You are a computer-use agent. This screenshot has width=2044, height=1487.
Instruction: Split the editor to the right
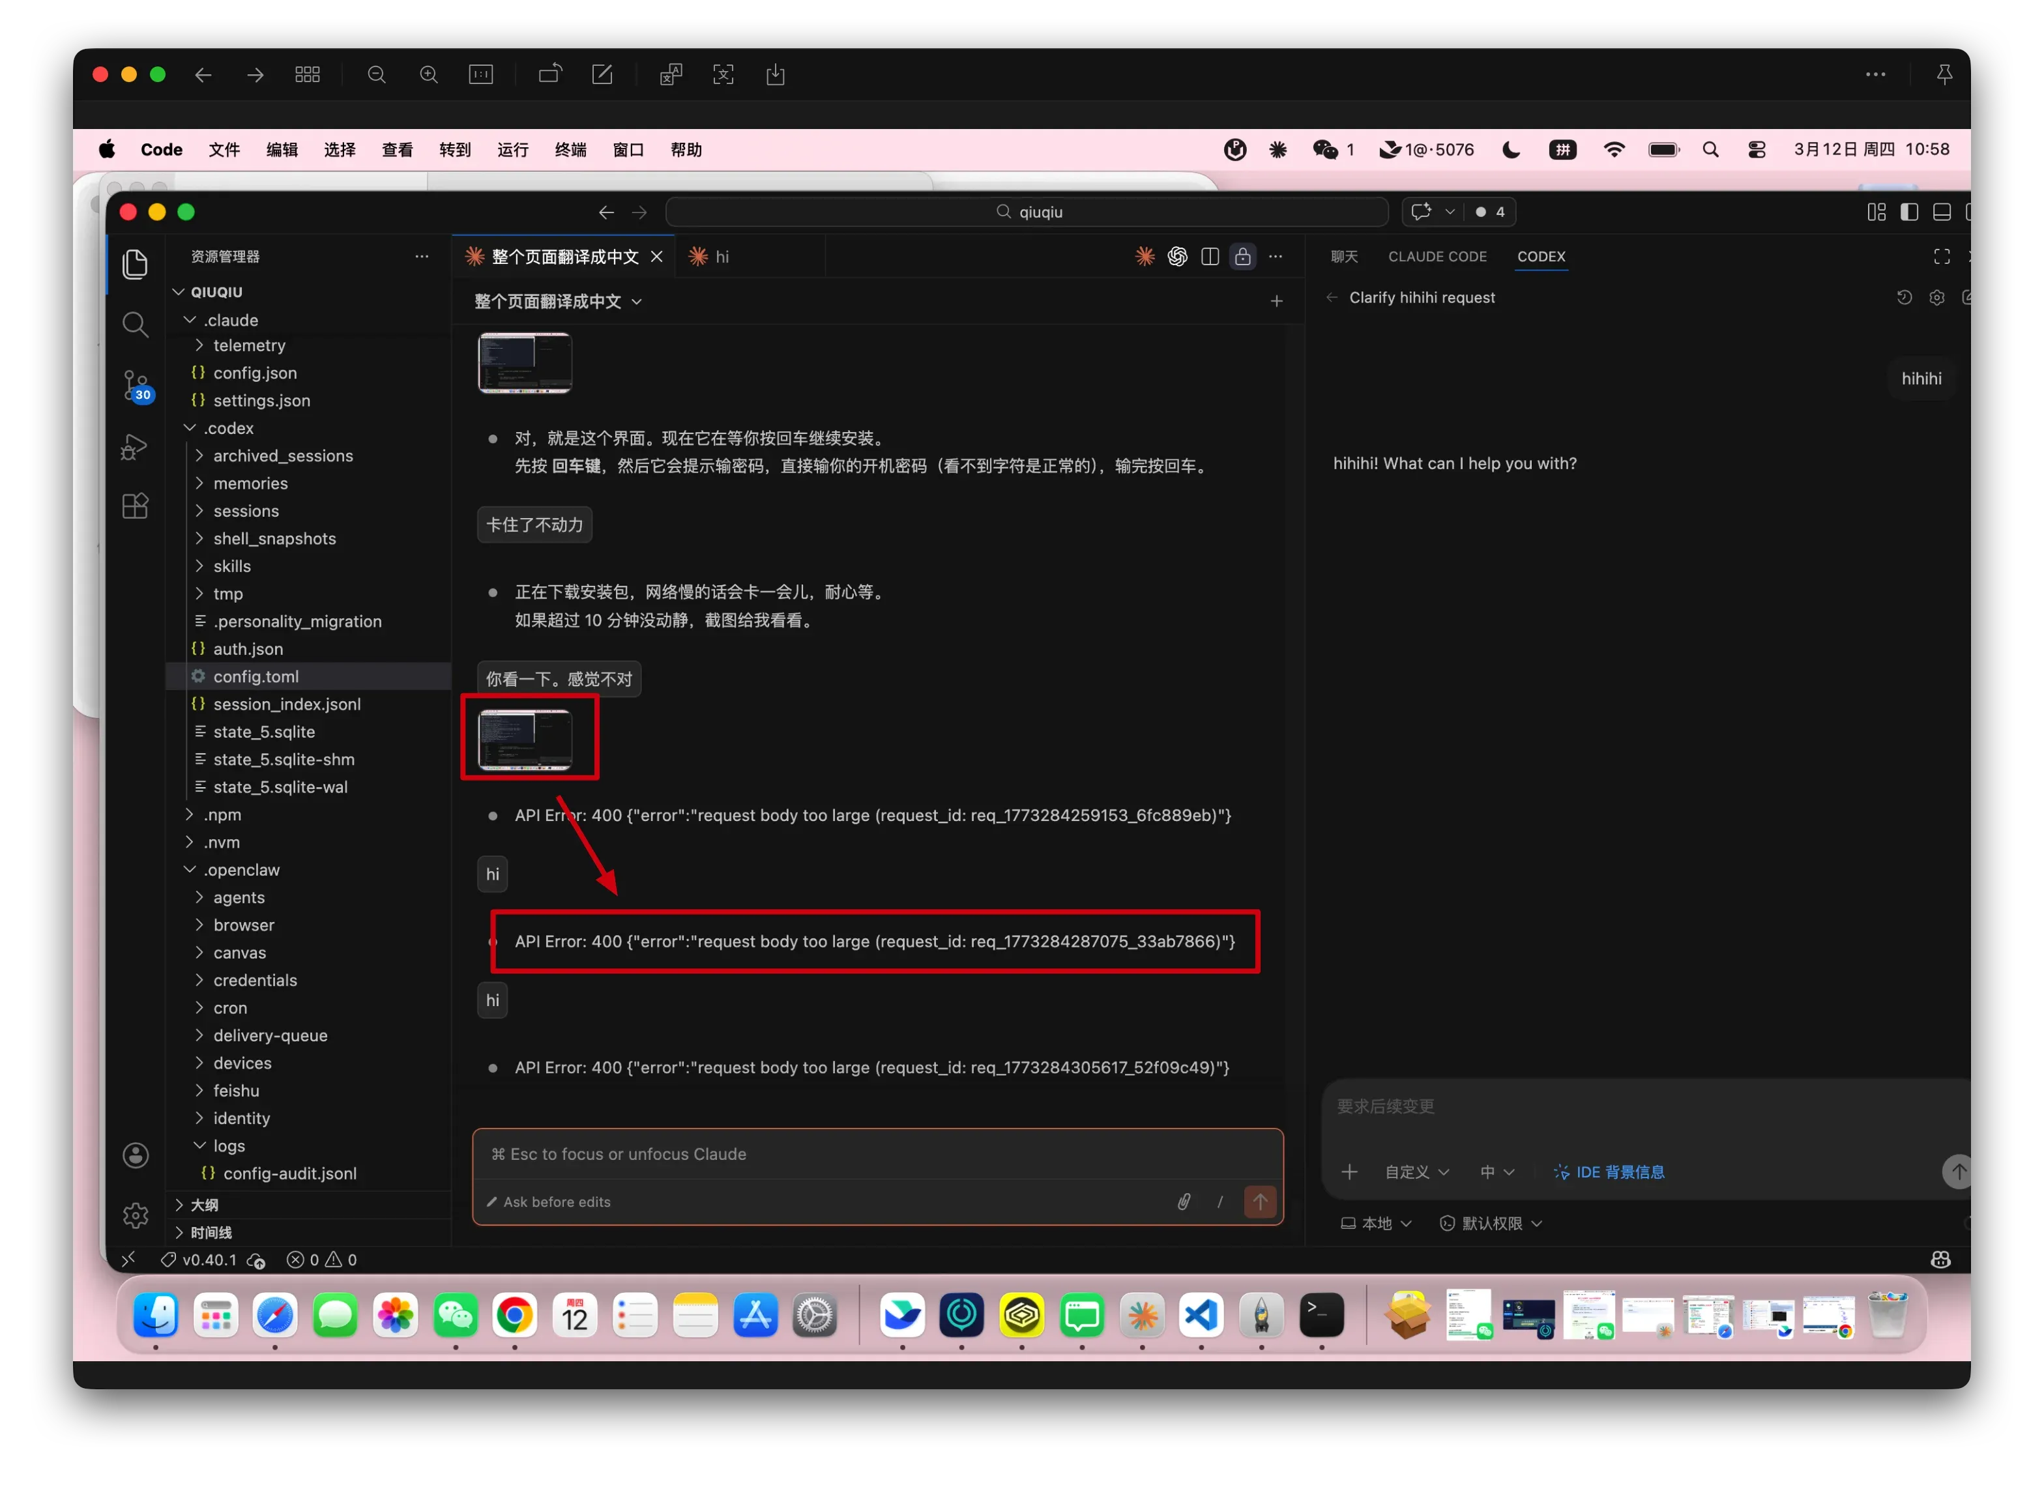[1210, 257]
